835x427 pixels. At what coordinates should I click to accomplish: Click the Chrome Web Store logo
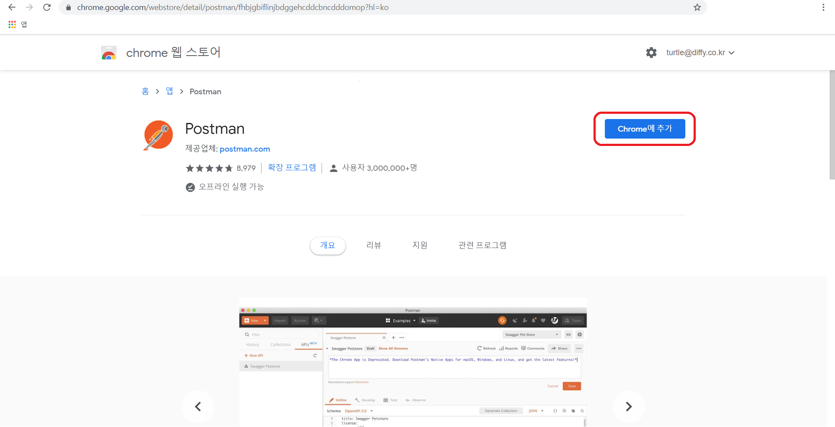109,53
